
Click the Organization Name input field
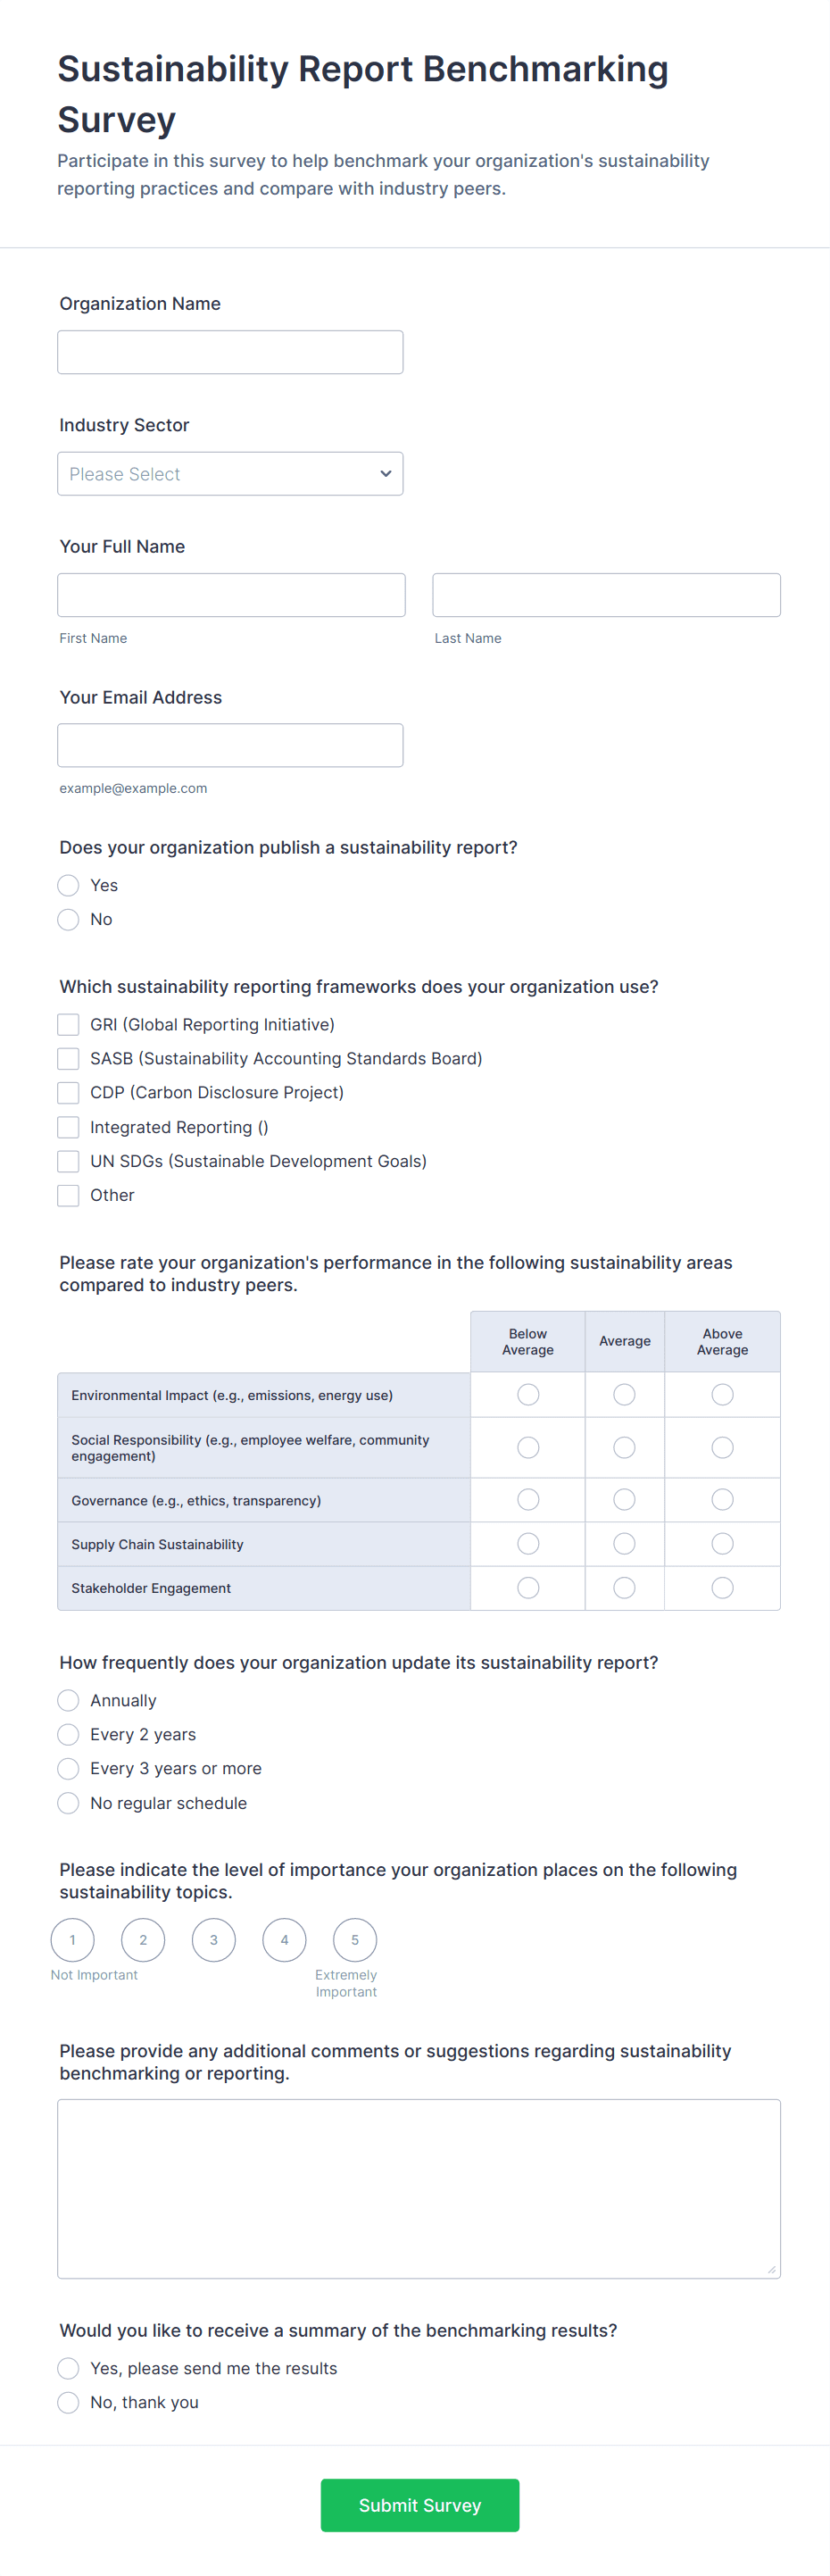click(230, 352)
